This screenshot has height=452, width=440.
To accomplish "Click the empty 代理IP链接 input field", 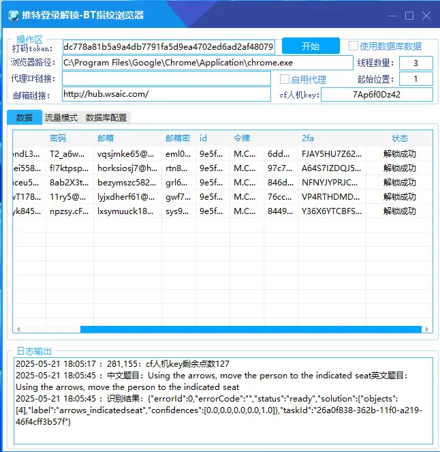I will (166, 78).
